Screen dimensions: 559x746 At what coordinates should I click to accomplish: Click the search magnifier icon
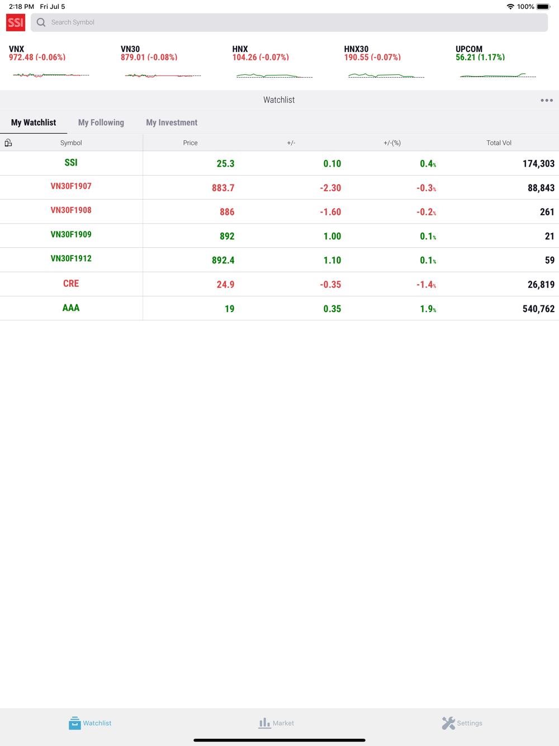[41, 22]
